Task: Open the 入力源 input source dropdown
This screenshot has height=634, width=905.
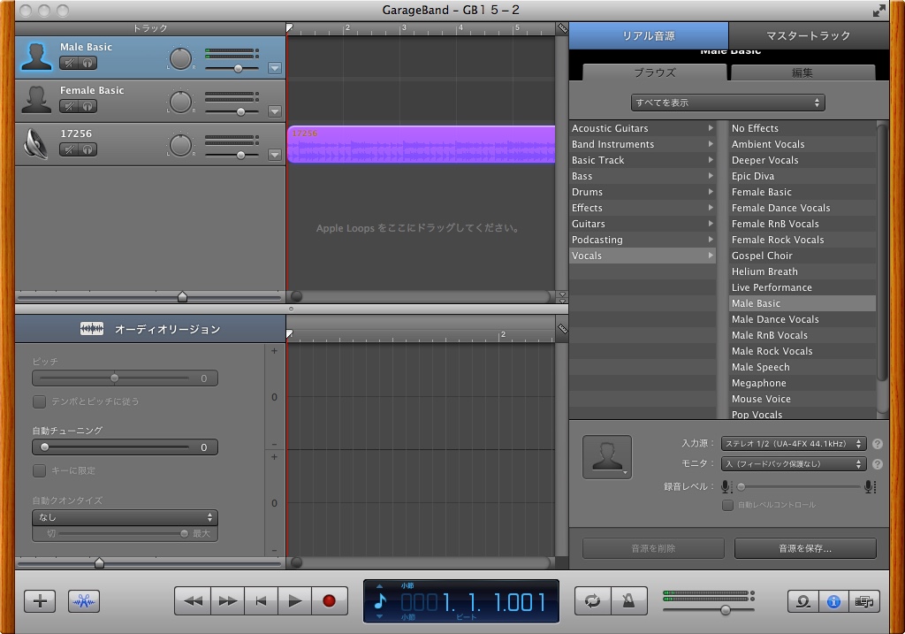Action: click(794, 444)
